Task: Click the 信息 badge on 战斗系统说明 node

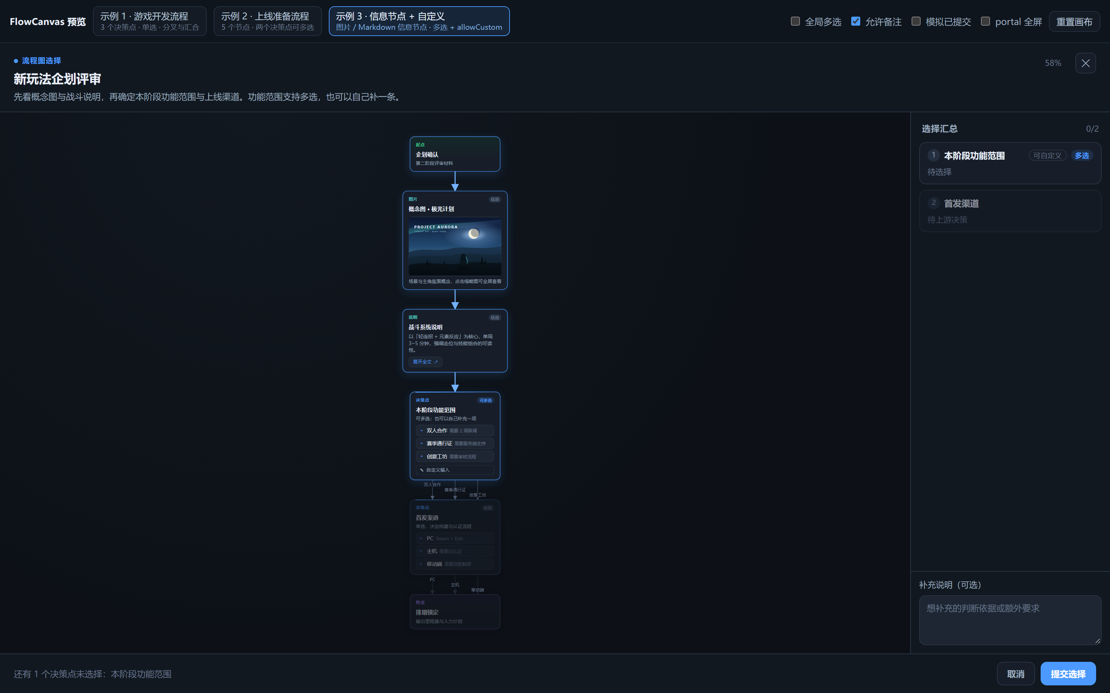Action: pos(494,318)
